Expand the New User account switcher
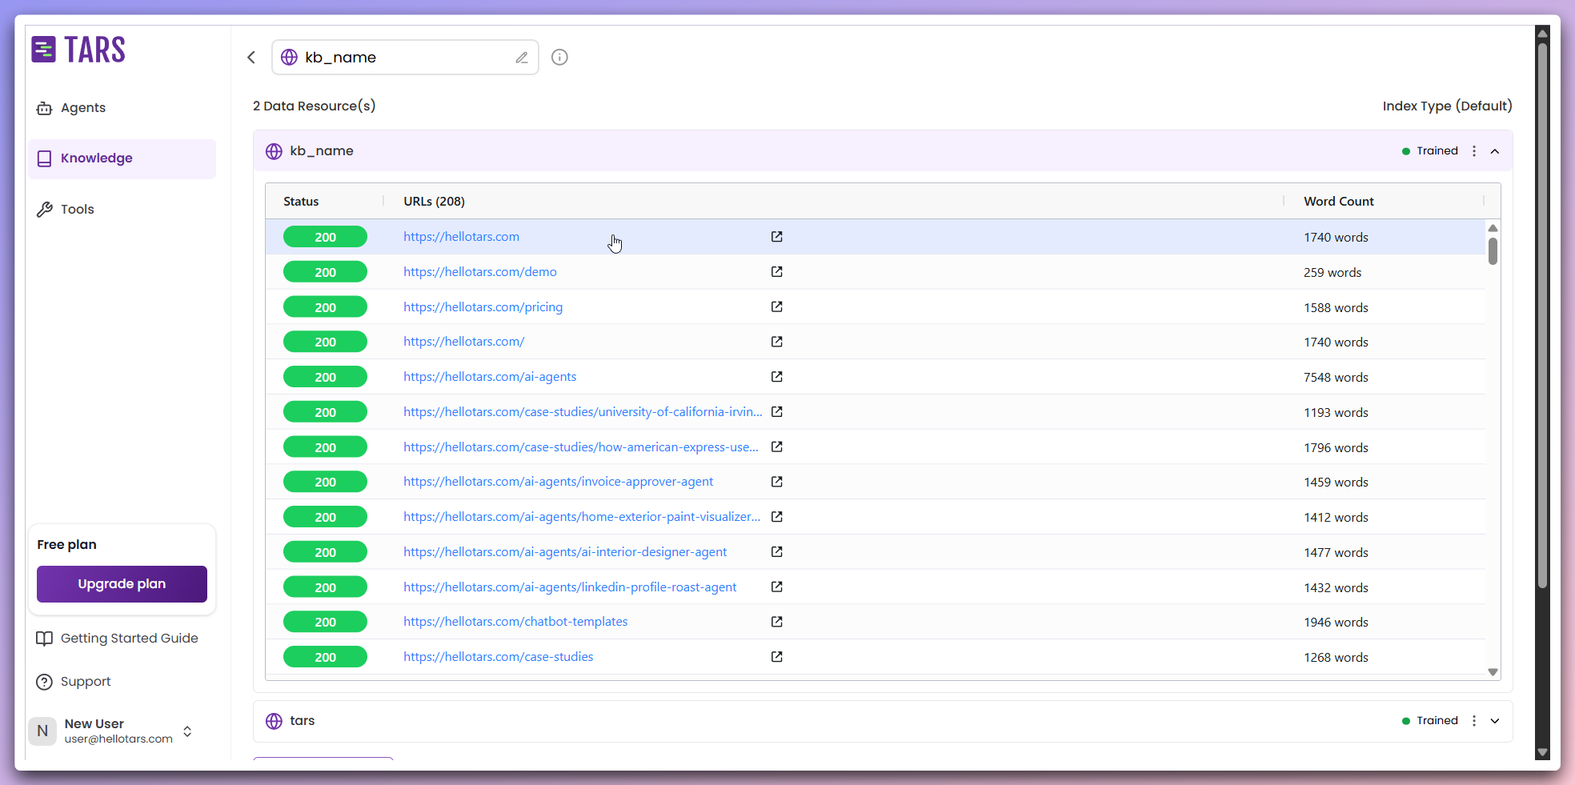The height and width of the screenshot is (785, 1575). point(187,731)
